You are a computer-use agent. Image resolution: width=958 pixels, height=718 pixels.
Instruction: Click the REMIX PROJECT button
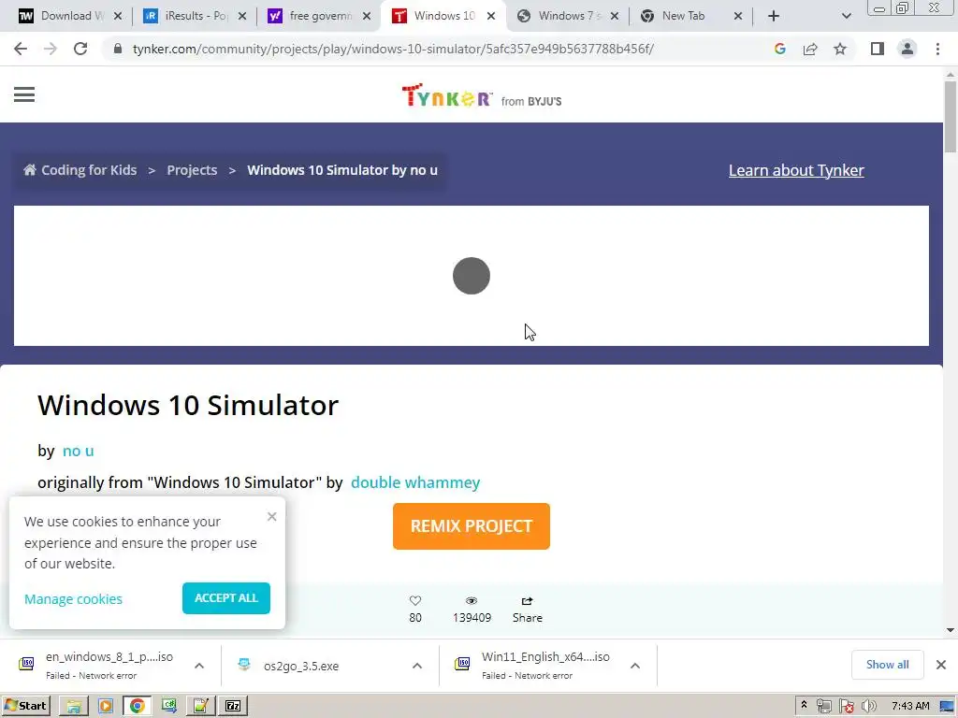472,526
